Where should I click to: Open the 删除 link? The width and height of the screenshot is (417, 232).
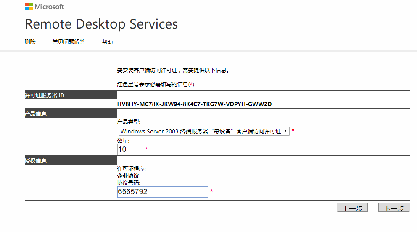point(30,42)
